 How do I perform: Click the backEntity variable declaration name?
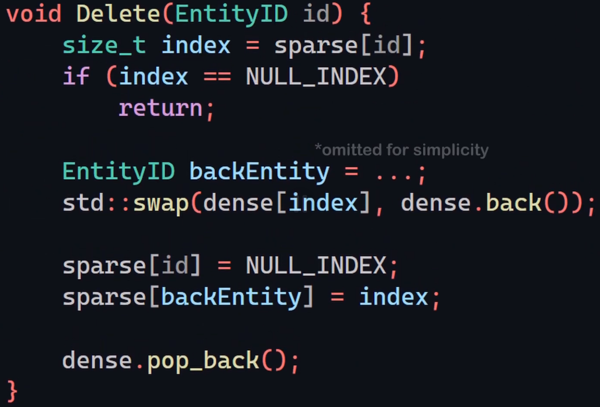(x=259, y=172)
